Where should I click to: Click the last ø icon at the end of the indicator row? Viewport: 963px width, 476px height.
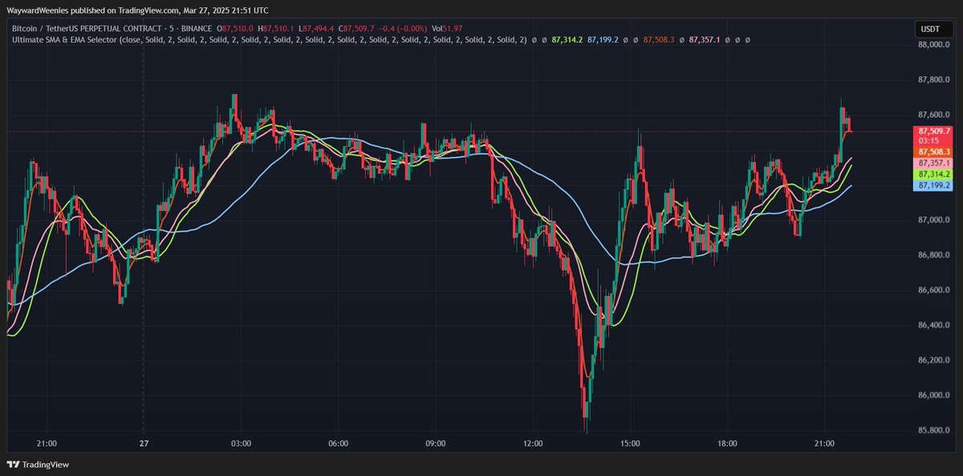(747, 39)
